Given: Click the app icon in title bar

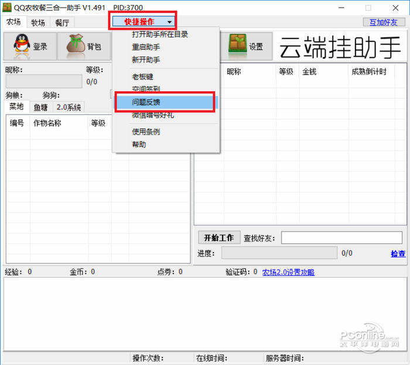Looking at the screenshot, I should (7, 8).
